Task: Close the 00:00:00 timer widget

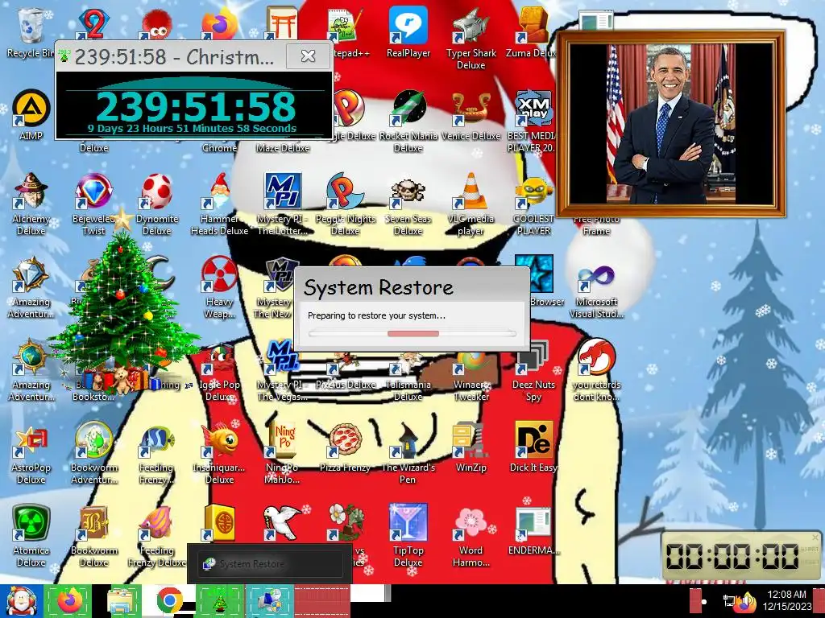Action: [x=815, y=537]
